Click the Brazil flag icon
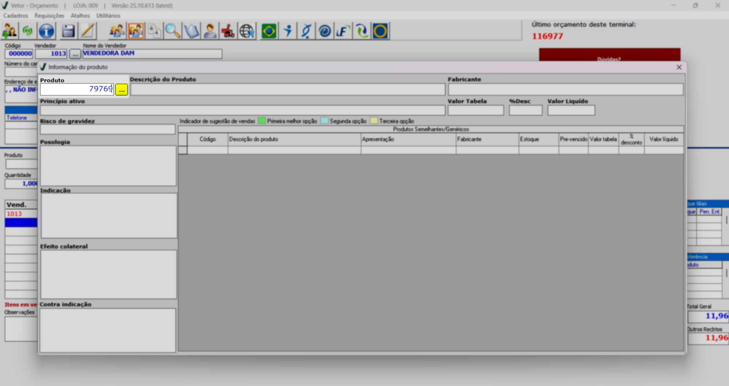This screenshot has height=386, width=729. coord(269,31)
